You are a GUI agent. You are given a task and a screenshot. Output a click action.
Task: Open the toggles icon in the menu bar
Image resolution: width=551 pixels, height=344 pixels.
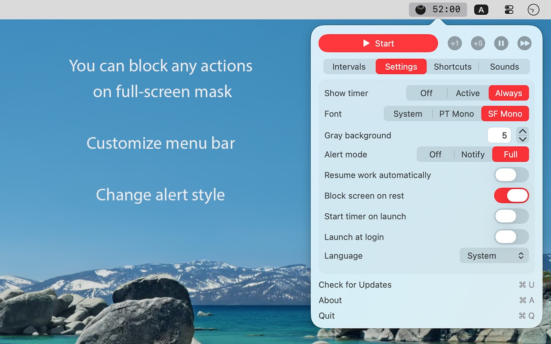pos(508,9)
